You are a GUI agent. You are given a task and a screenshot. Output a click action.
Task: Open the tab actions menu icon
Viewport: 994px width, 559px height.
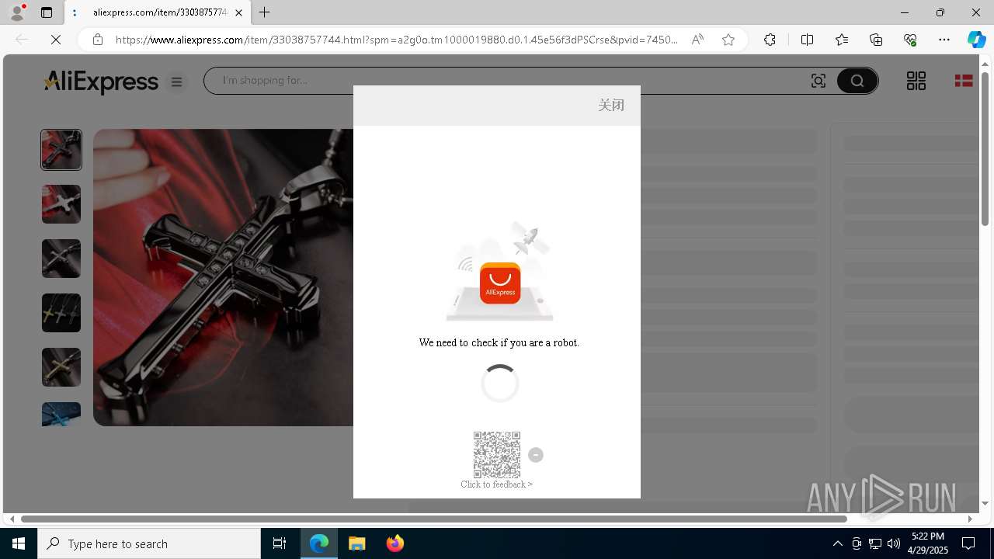point(47,12)
